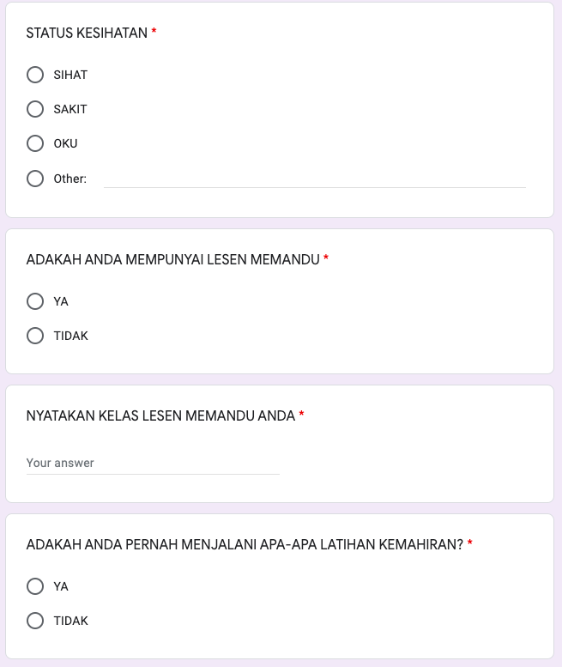Click NYATAKAN KELAS LESEN MEMANDU ANDA heading
Image resolution: width=562 pixels, height=667 pixels.
pos(160,415)
